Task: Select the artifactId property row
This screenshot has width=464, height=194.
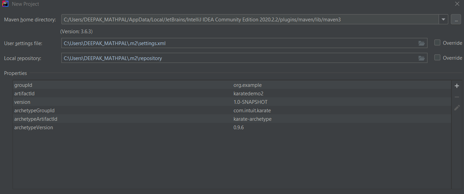Action: [232, 94]
